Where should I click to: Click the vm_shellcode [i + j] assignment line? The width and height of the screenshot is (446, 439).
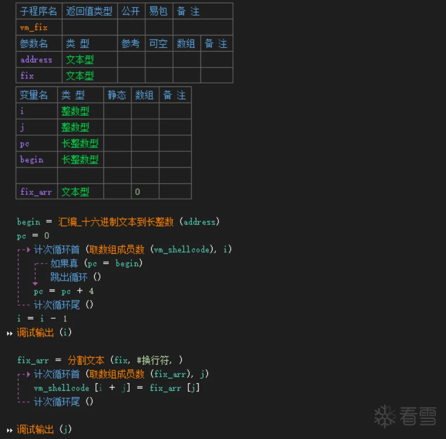[x=117, y=388]
